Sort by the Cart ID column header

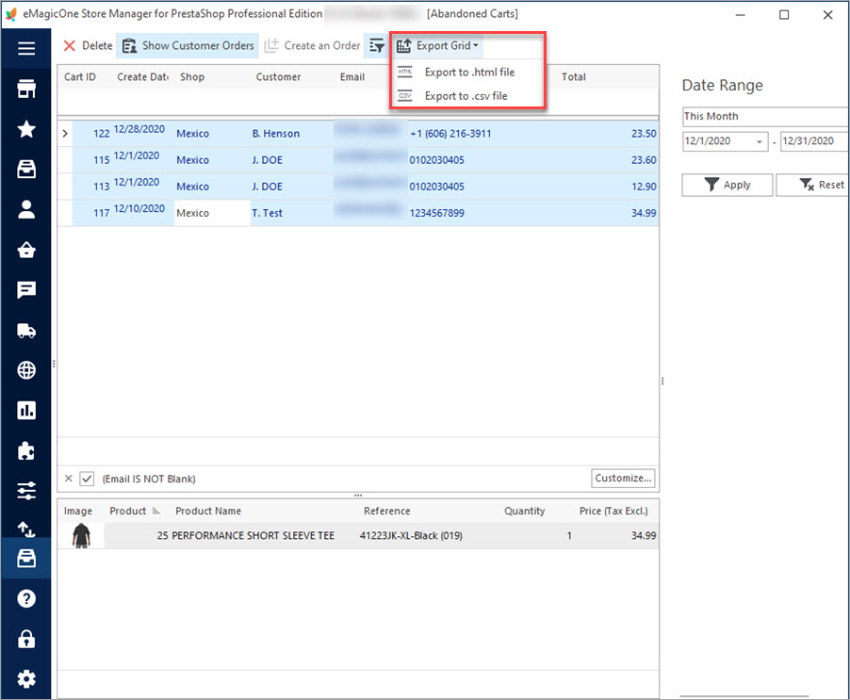80,77
